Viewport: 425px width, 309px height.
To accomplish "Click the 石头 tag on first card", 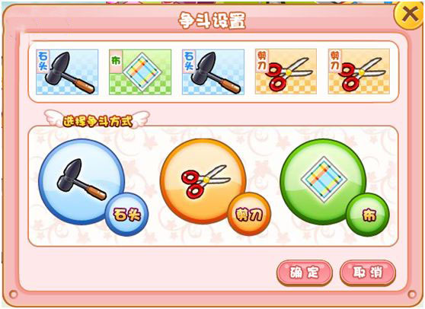I will [x=43, y=61].
